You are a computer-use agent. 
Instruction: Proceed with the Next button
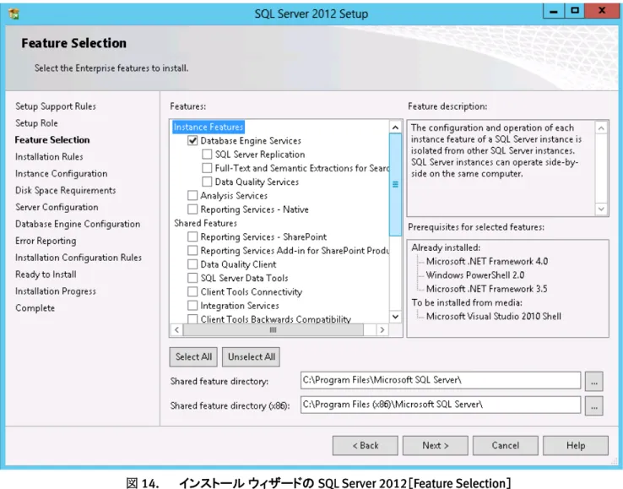436,445
